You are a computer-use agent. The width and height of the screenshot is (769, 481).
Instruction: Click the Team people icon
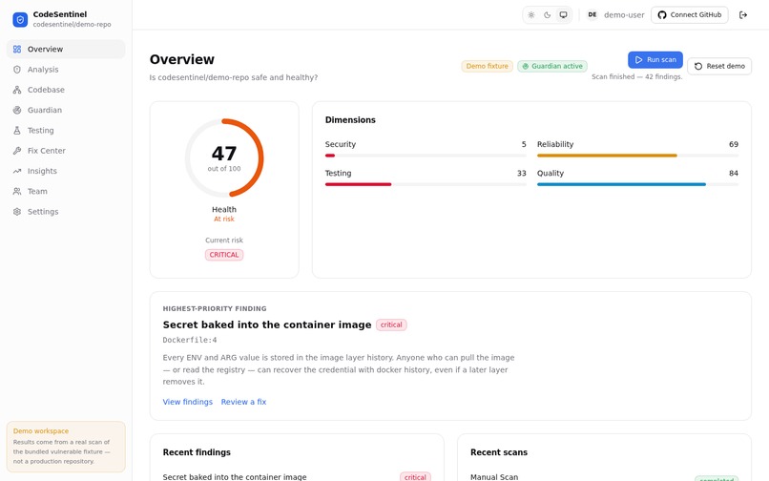(x=17, y=192)
